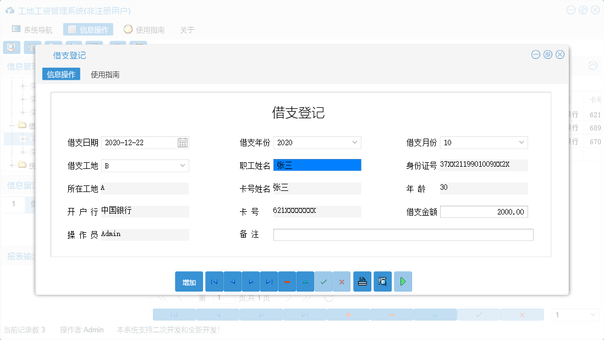Open the print icon in the toolbar
Viewport: 604px width, 340px height.
[362, 281]
